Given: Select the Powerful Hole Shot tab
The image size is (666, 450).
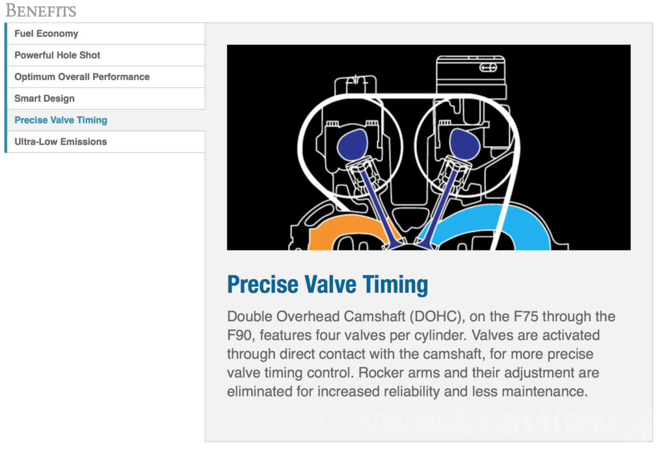Looking at the screenshot, I should click(57, 55).
